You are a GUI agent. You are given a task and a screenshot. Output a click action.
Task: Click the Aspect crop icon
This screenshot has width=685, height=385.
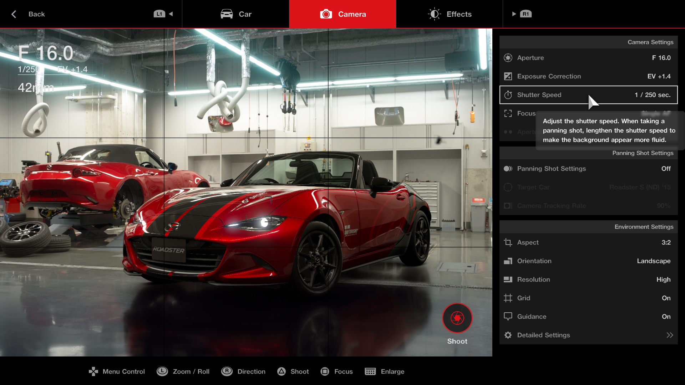[x=508, y=242]
